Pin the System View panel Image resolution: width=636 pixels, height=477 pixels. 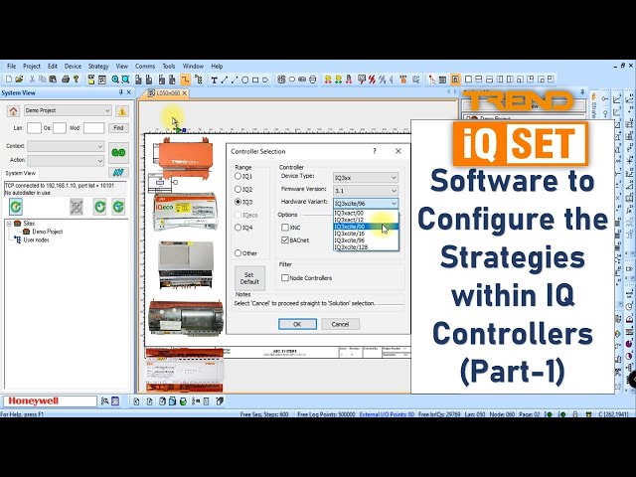tap(121, 92)
